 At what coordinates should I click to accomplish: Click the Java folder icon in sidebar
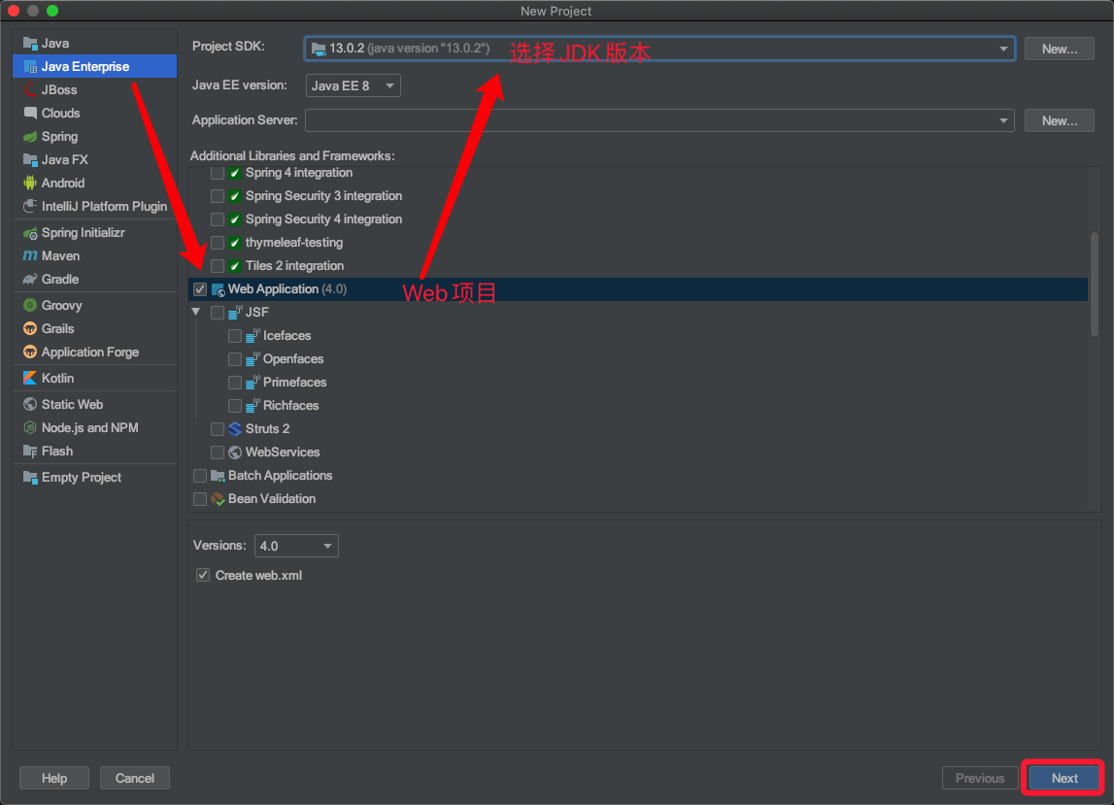30,44
